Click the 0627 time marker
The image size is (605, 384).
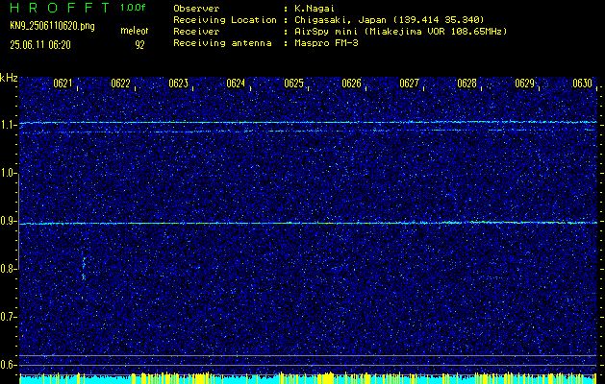pos(409,84)
